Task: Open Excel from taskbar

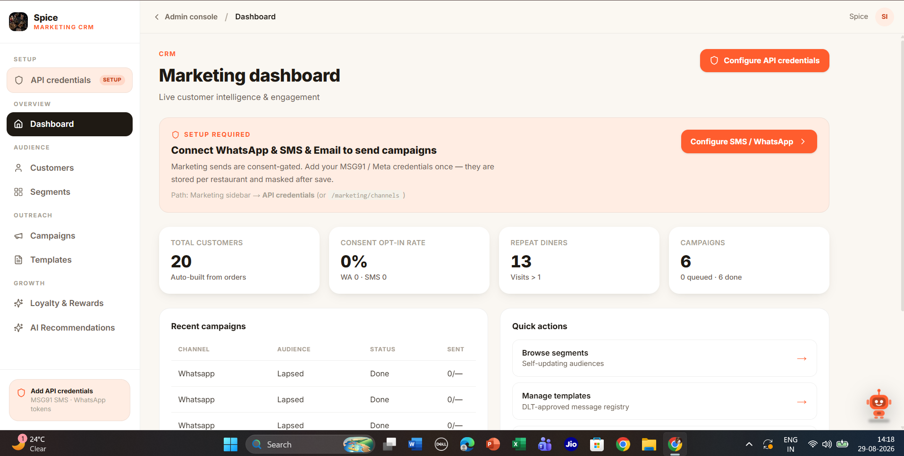Action: [519, 444]
